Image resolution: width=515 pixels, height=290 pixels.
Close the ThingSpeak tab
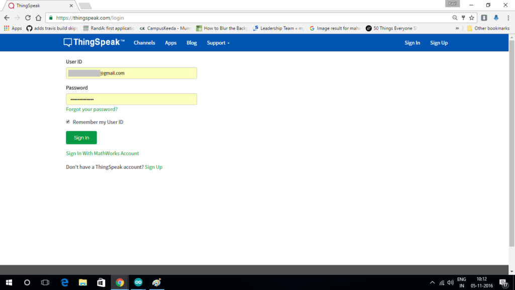click(x=71, y=6)
